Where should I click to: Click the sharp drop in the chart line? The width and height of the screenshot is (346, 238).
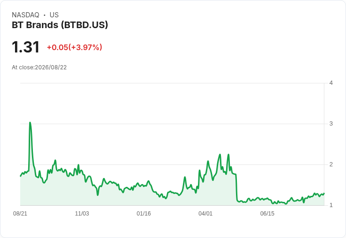click(236, 187)
